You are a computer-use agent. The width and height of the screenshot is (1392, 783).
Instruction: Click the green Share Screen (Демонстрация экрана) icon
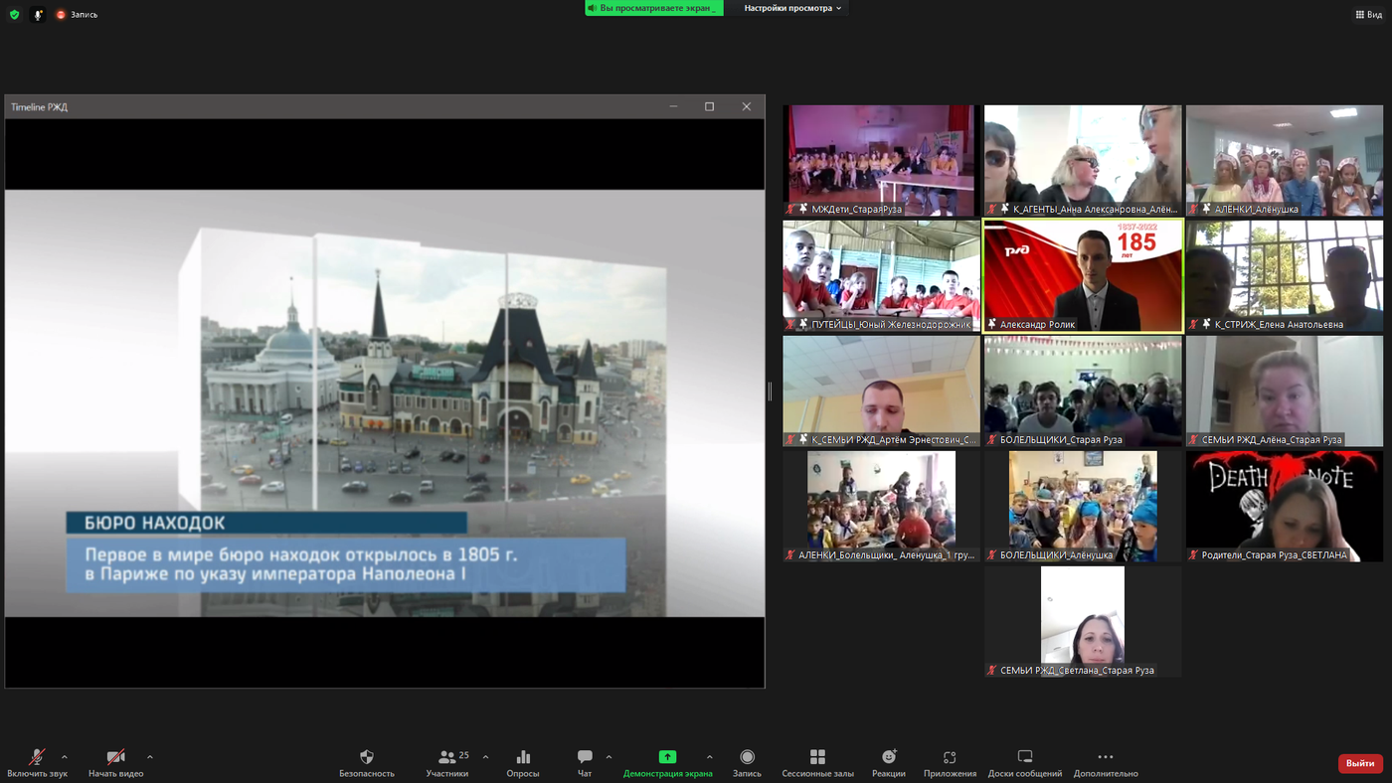click(x=667, y=758)
